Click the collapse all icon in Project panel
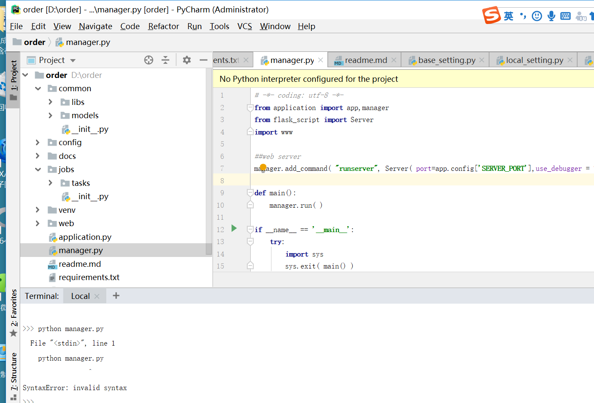Image resolution: width=594 pixels, height=403 pixels. pos(165,60)
